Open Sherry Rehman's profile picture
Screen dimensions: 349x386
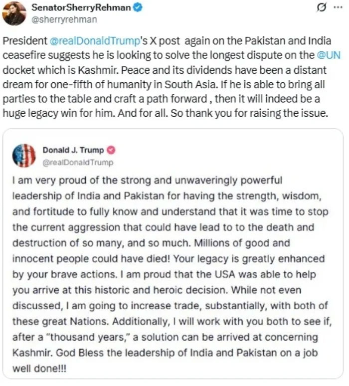(14, 13)
